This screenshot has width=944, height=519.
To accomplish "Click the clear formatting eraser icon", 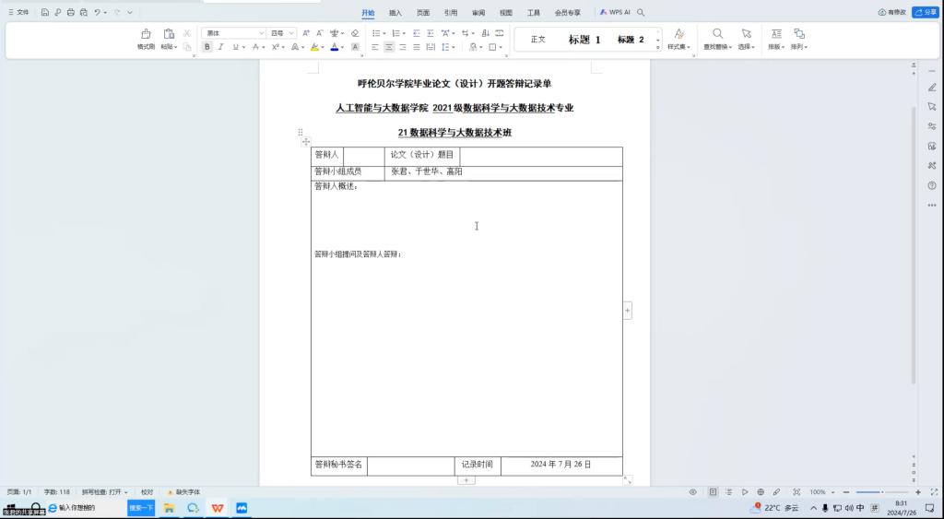I will pyautogui.click(x=355, y=33).
